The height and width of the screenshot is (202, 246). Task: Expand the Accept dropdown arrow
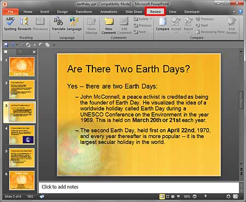click(x=176, y=33)
